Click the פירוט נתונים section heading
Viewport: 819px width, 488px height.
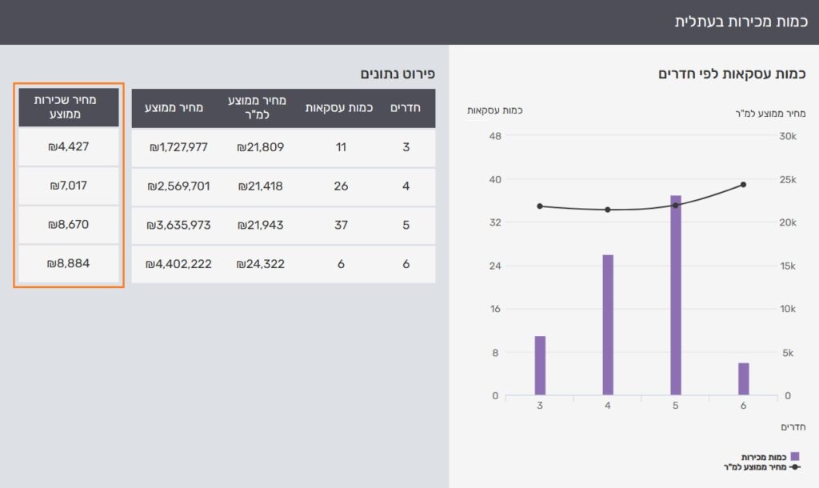point(397,74)
